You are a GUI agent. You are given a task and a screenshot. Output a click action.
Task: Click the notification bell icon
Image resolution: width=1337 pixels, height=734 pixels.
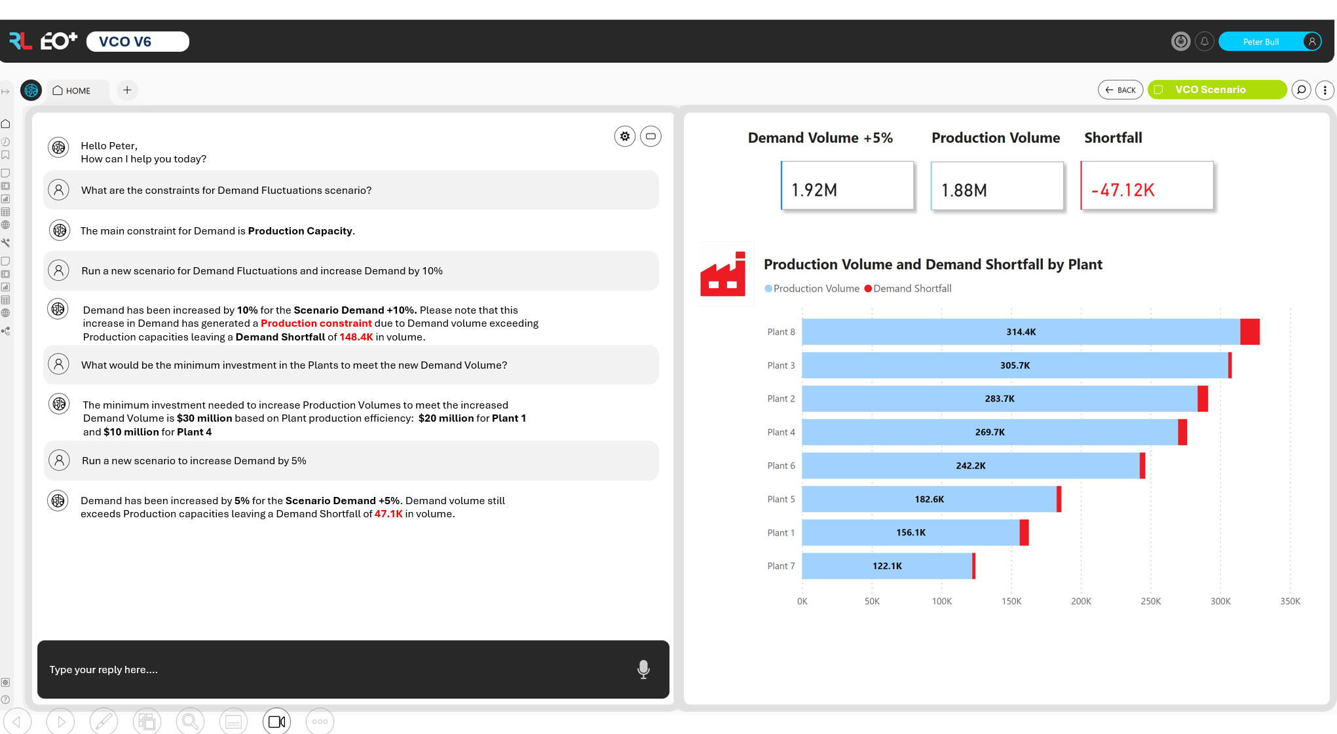pos(1204,41)
